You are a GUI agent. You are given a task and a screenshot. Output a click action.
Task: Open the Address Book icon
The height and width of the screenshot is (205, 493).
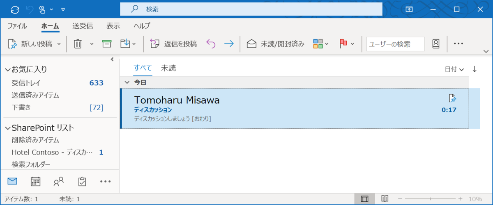tap(436, 44)
